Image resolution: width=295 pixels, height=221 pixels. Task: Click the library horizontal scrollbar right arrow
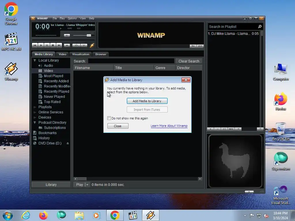coord(200,179)
